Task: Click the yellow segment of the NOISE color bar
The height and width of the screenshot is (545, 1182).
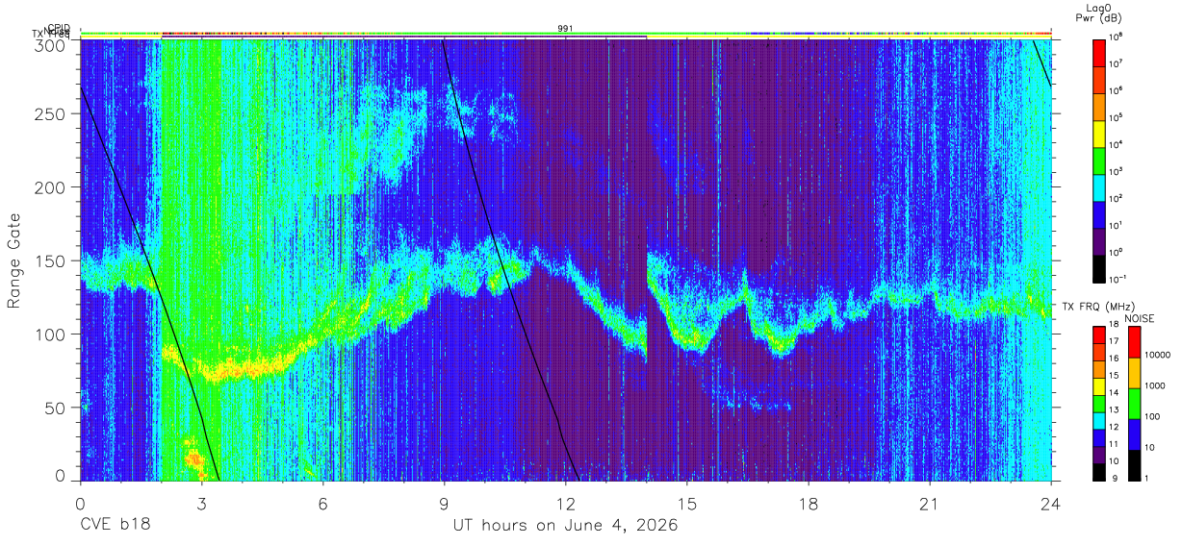Action: coord(1135,373)
